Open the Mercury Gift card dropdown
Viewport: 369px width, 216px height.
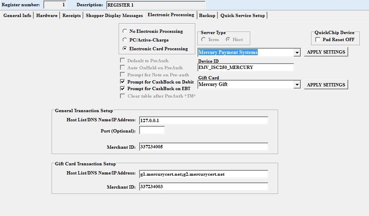297,84
